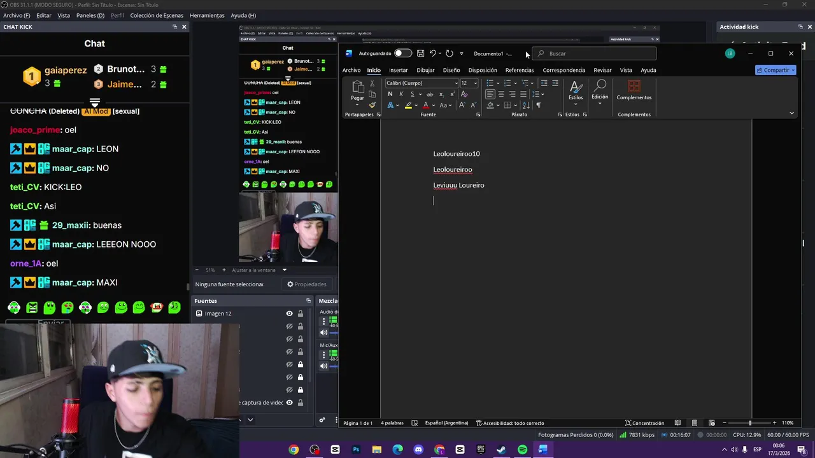Pop out the CHAT KICK dock panel
815x458 pixels.
click(x=174, y=27)
